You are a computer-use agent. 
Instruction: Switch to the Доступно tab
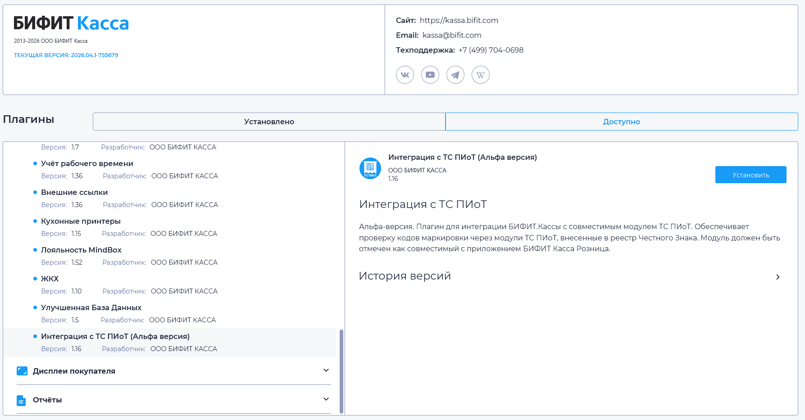(x=621, y=122)
